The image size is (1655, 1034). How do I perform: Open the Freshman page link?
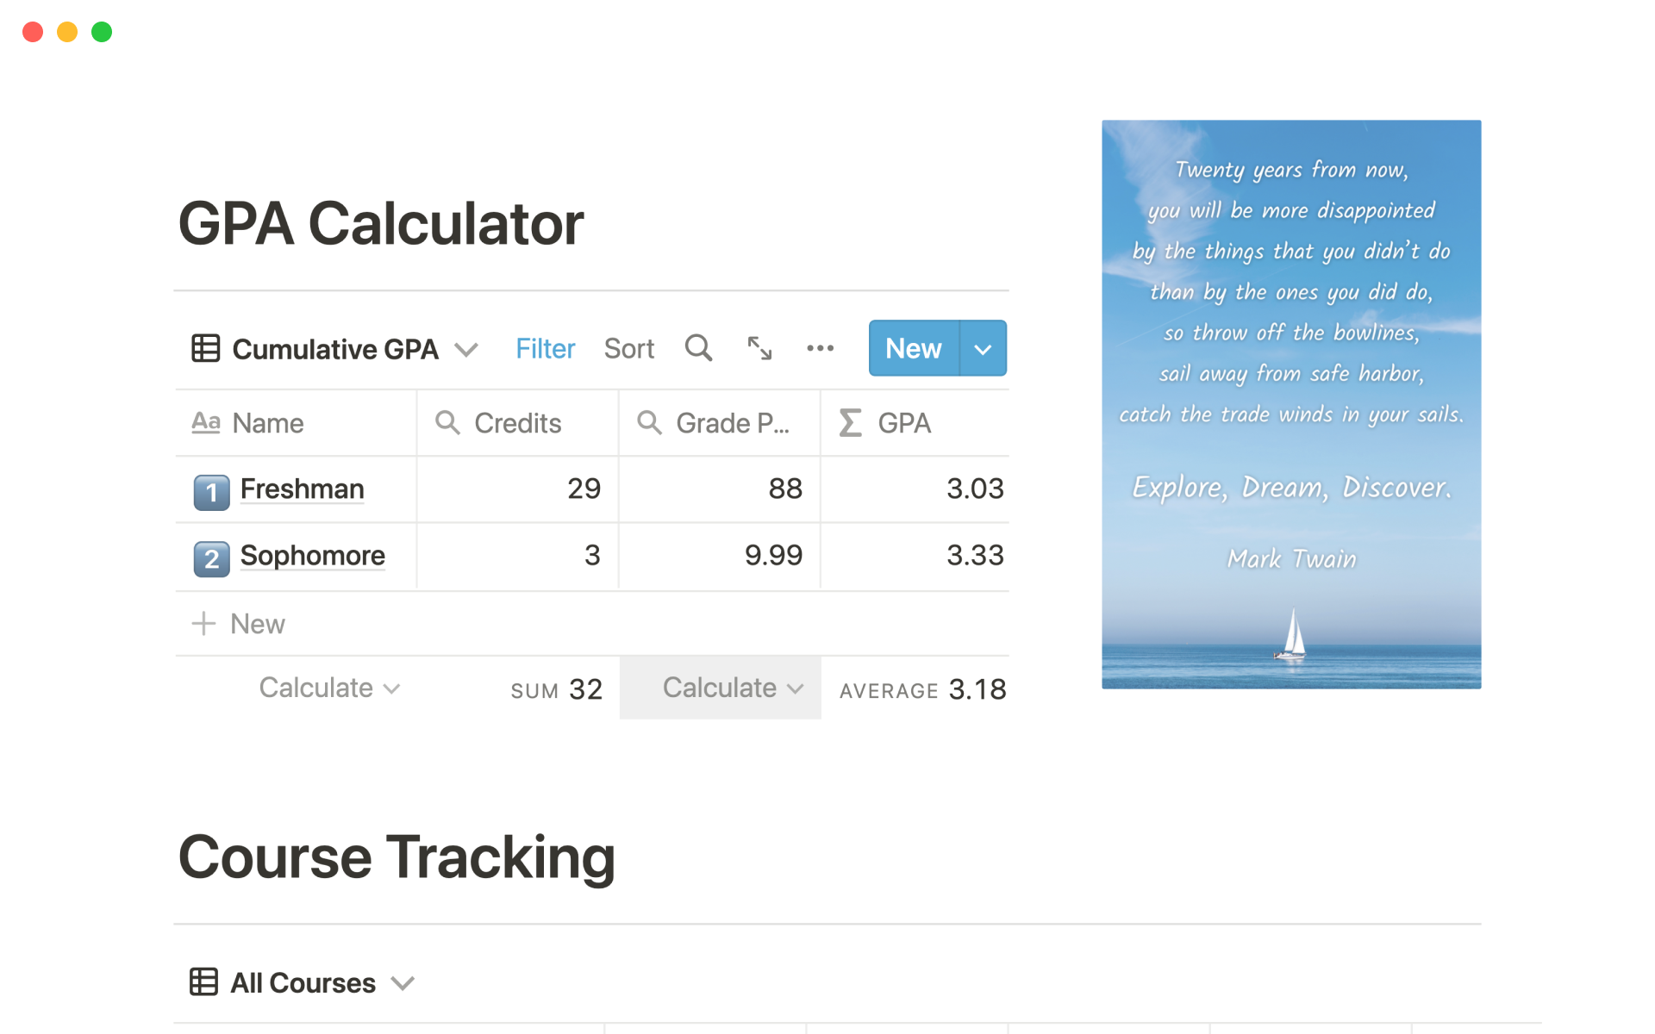pyautogui.click(x=302, y=489)
